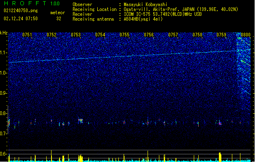Click the 0751 time marker

[x=27, y=35]
